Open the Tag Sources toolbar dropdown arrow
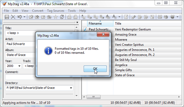Image resolution: width=184 pixels, height=107 pixels. 177,17
